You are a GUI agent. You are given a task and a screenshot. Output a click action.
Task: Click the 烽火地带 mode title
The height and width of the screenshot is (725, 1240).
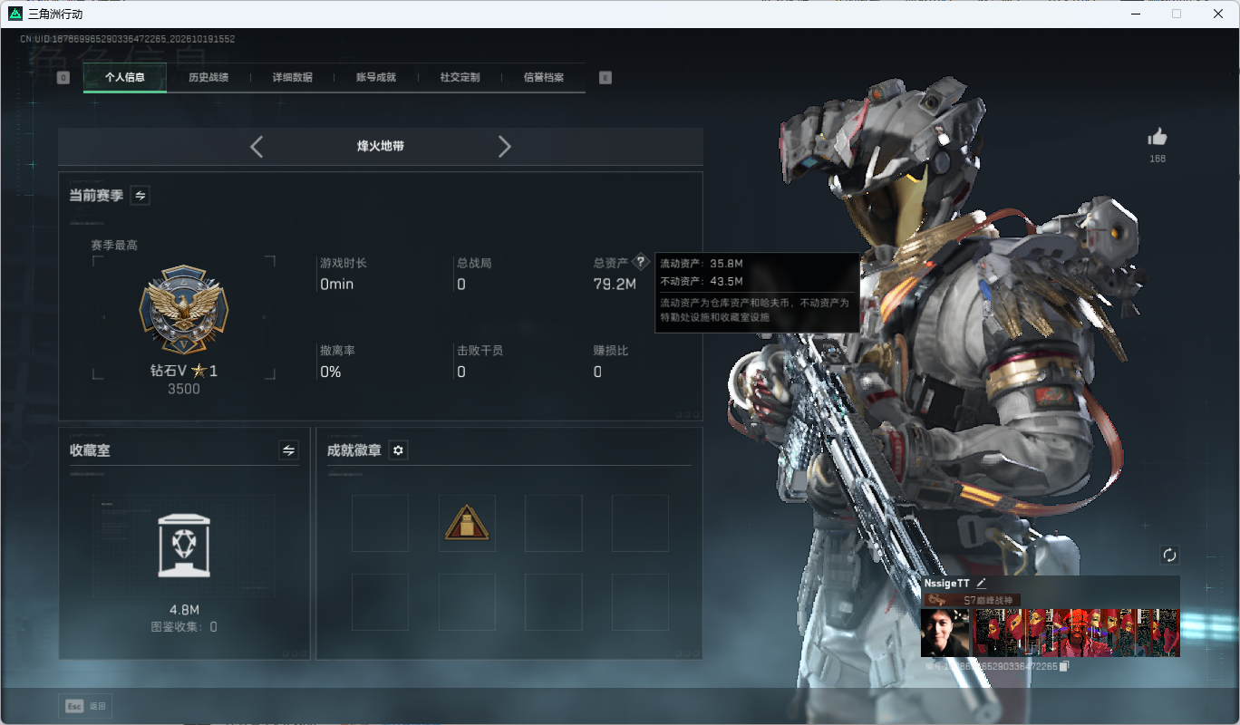point(381,146)
